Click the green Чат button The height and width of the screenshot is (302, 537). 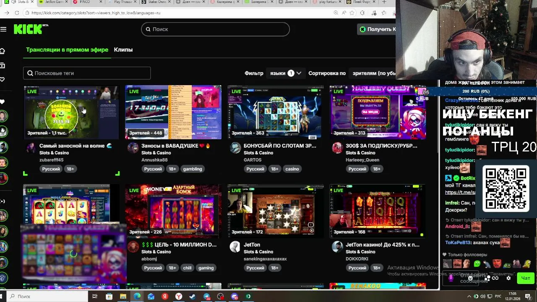pos(526,278)
